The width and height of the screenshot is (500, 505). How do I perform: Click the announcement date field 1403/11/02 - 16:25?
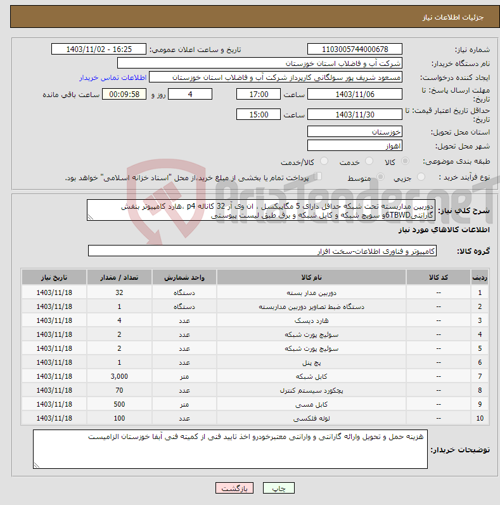coord(99,49)
